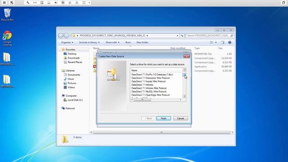
Task: Select DataDirect 7.1 Informix Wire Protocol driver
Action: [x=149, y=88]
